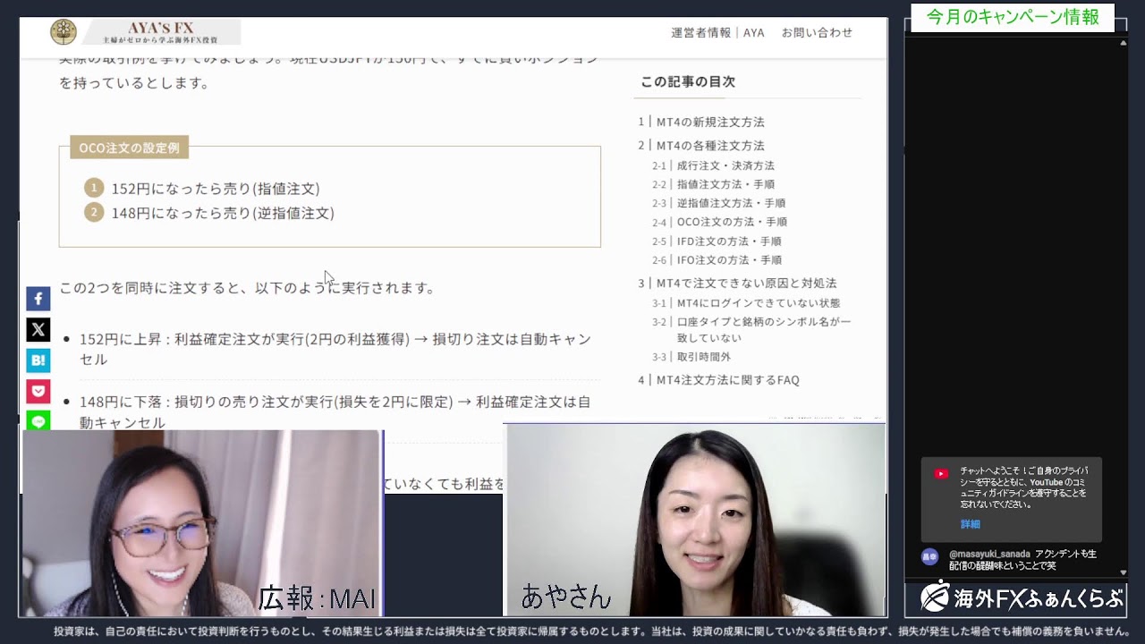Click the 今月のキャンペーン情報 banner

(x=1013, y=17)
